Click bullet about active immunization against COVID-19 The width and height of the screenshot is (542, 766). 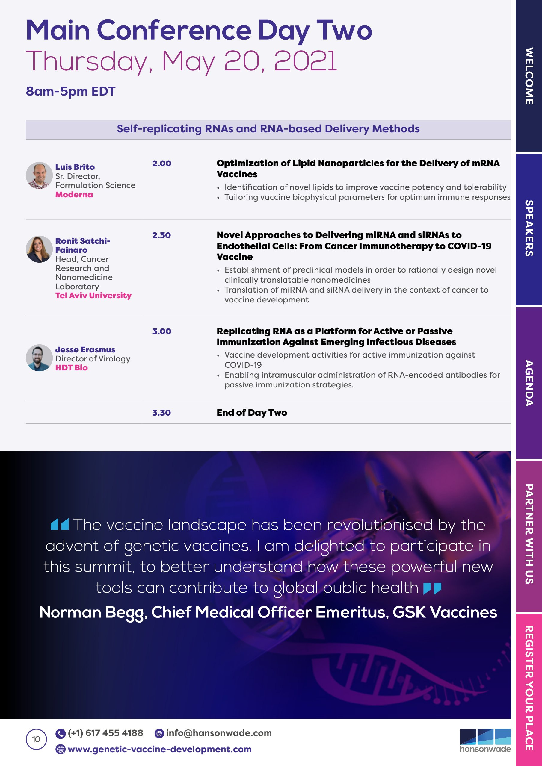(350, 360)
